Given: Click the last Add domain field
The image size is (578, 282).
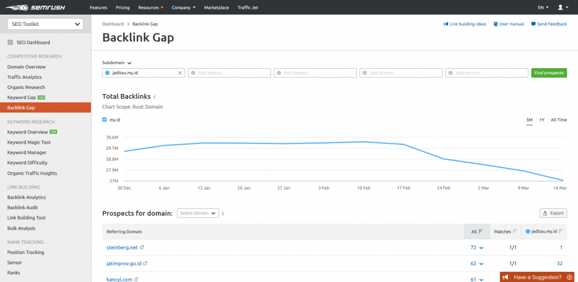Looking at the screenshot, I should [x=487, y=73].
